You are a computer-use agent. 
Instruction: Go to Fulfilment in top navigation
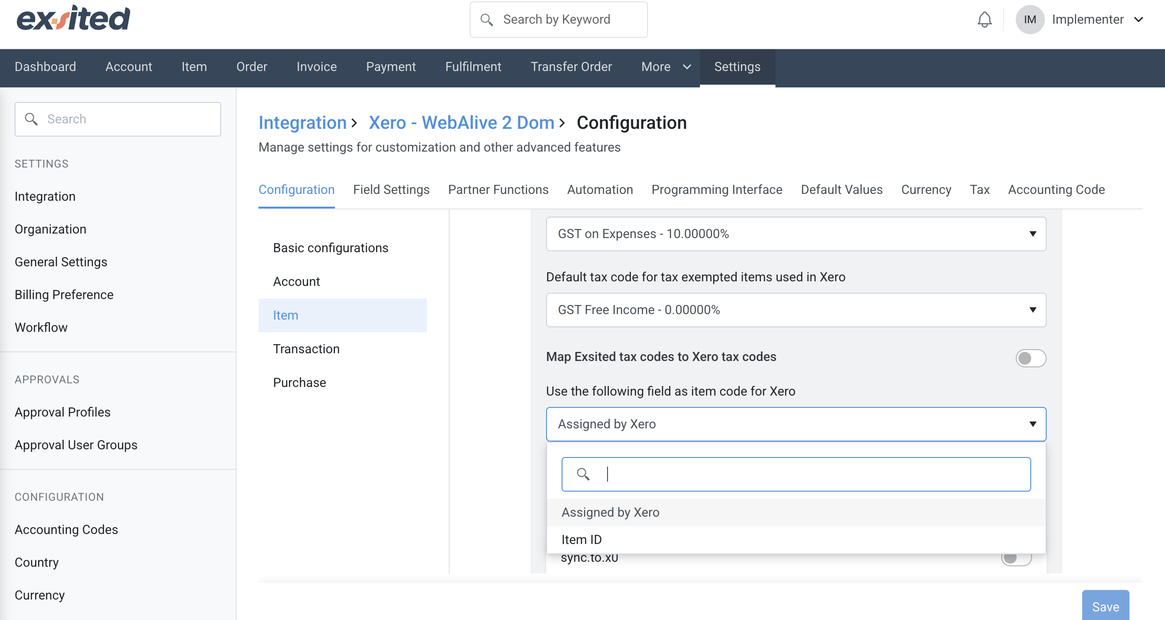(x=473, y=67)
